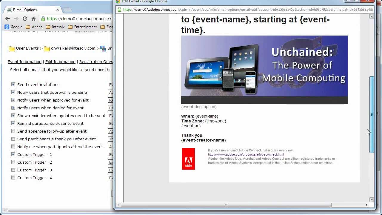Click the popup window URL address field
The height and width of the screenshot is (215, 382).
248,10
